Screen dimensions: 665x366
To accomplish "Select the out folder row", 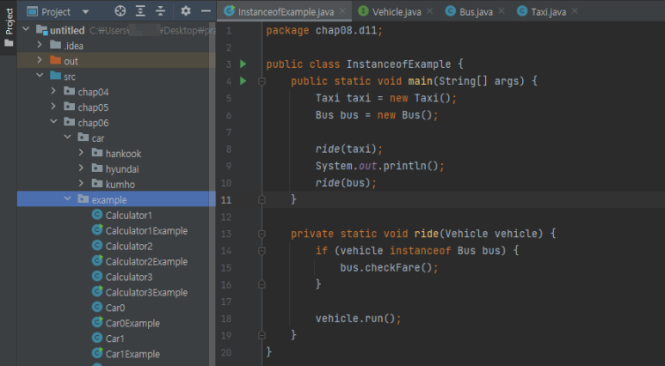I will click(x=116, y=61).
